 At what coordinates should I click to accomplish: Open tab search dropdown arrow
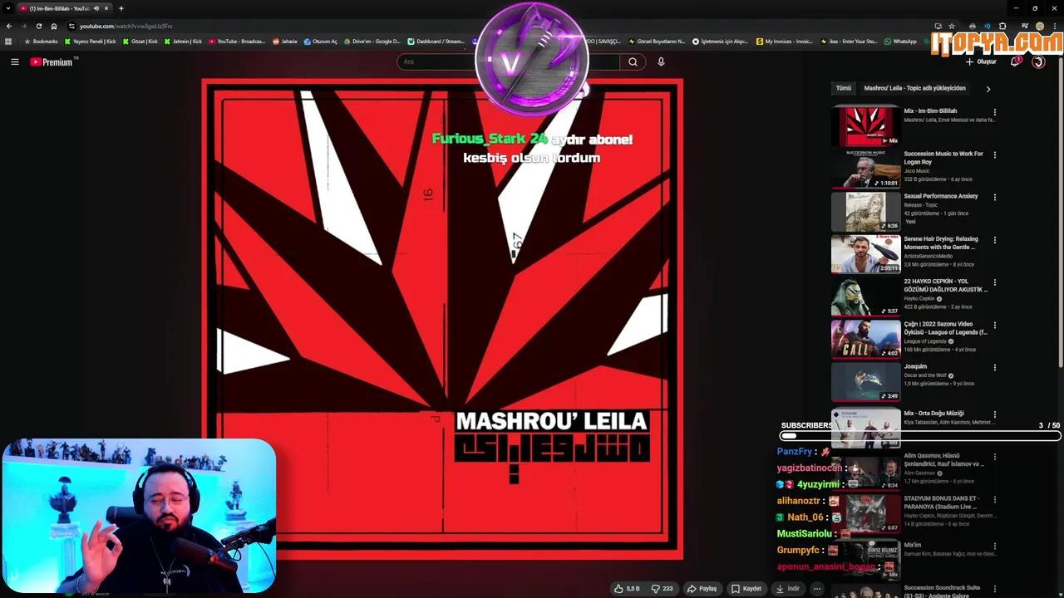(x=8, y=8)
